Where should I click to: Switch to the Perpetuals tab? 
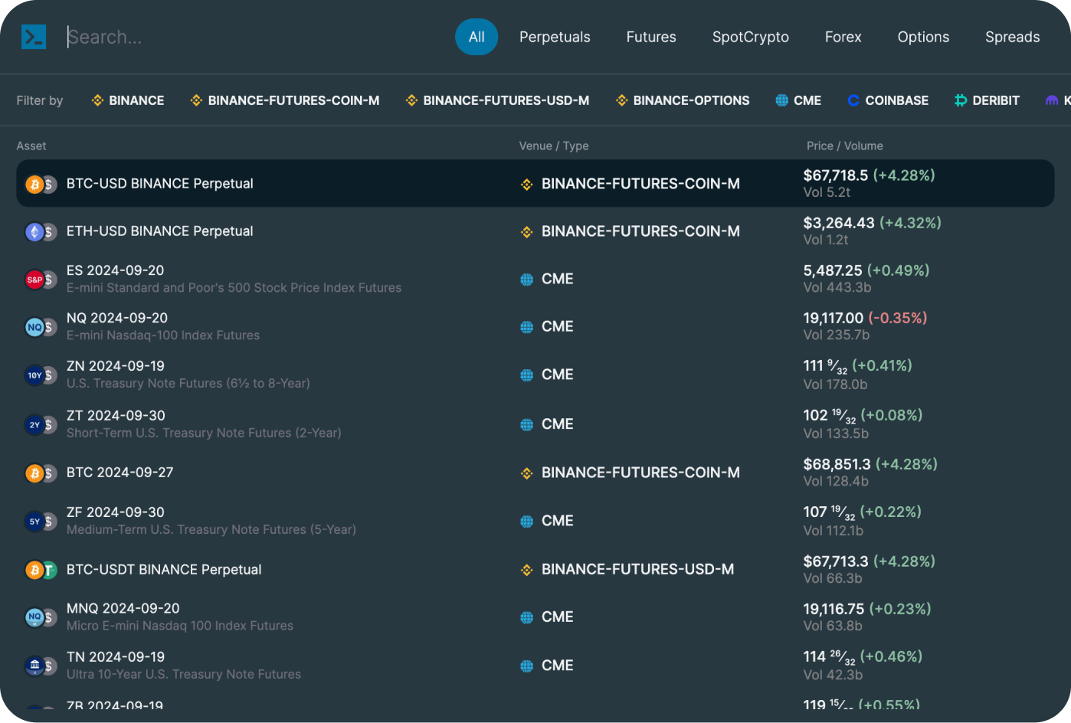(x=555, y=37)
